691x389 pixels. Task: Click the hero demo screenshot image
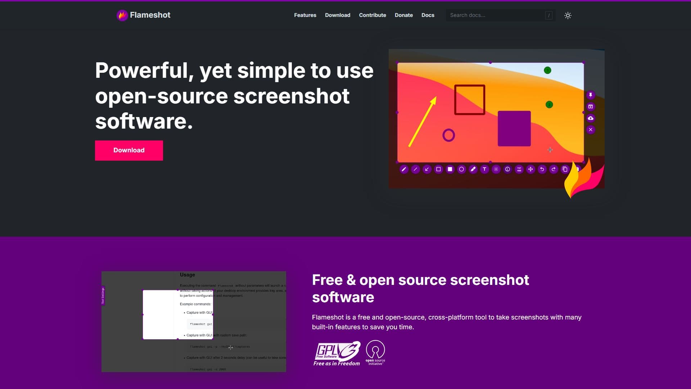tap(497, 119)
